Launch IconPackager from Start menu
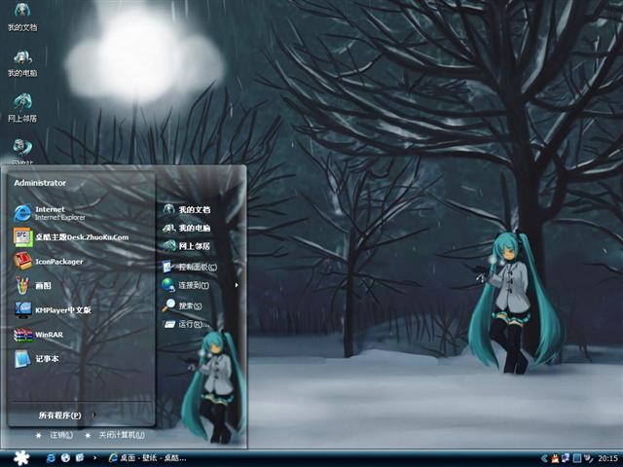 pyautogui.click(x=49, y=262)
